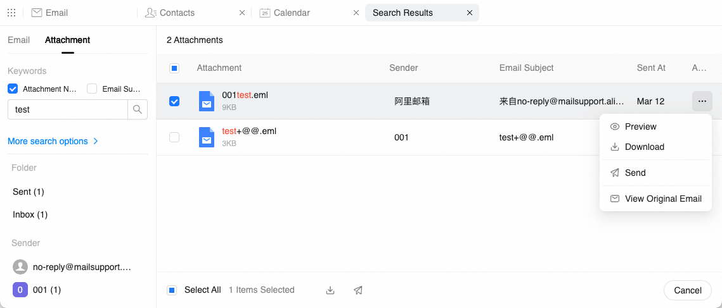Screen dimensions: 722x308
Task: Click the bottom send paper-plane icon
Action: tap(358, 290)
